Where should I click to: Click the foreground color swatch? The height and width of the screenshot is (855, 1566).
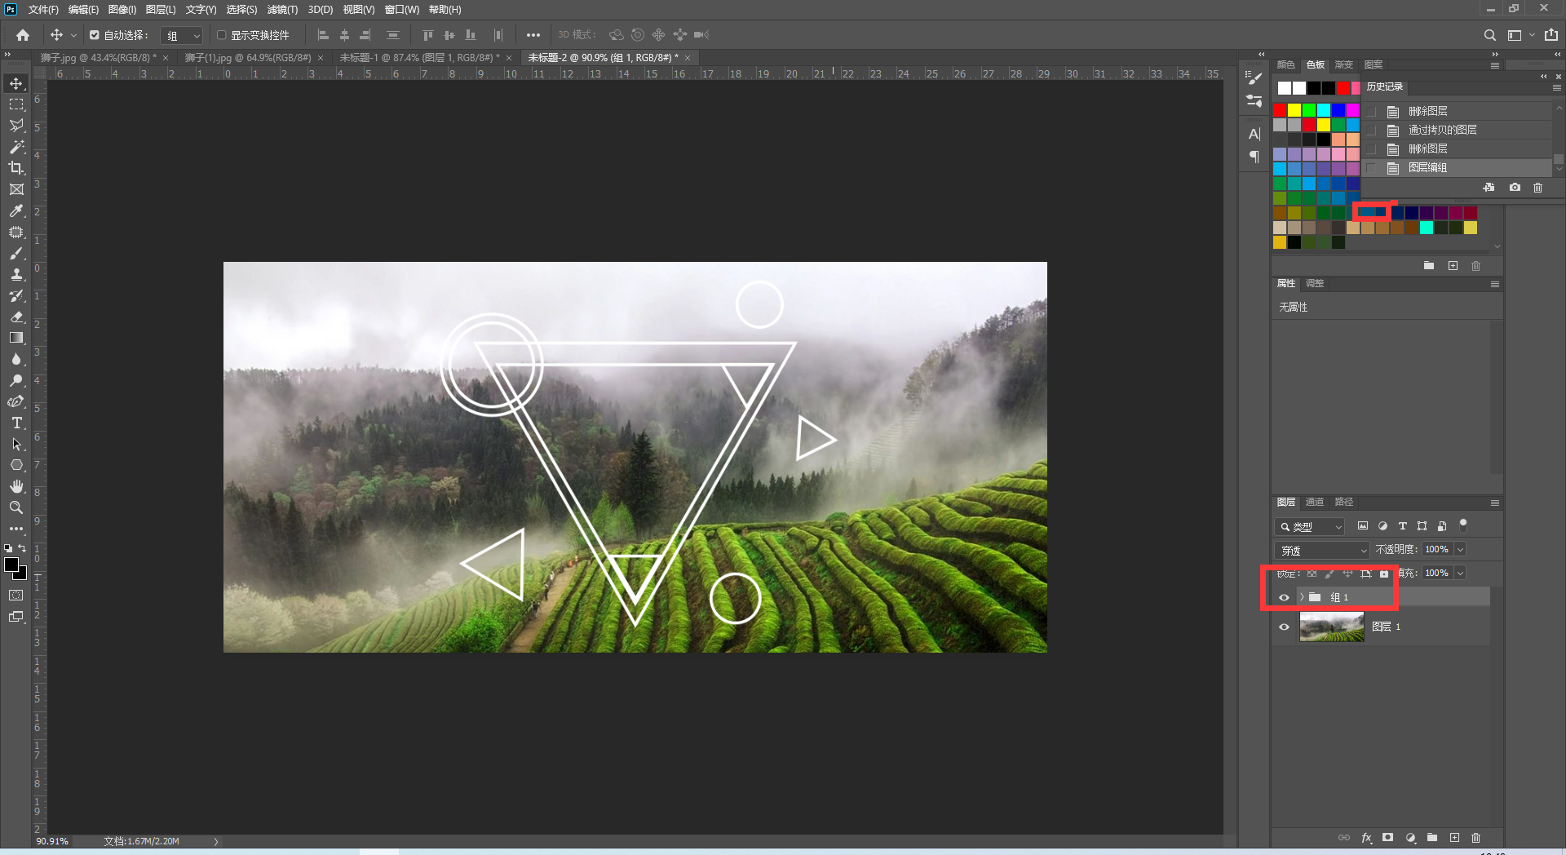(x=11, y=565)
